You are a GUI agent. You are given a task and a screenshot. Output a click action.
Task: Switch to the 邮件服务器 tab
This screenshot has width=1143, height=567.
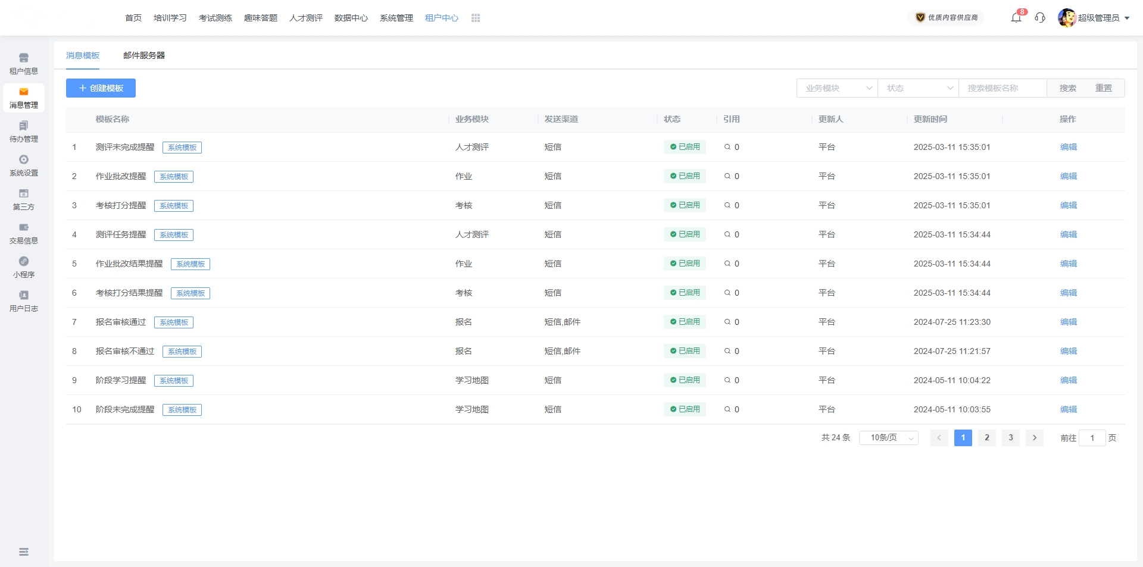click(x=144, y=55)
